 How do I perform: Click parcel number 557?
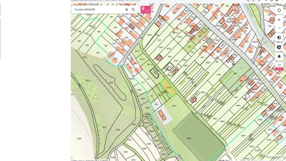point(111,17)
